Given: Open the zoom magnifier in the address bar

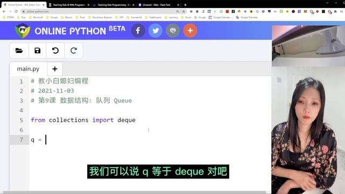Looking at the screenshot, I should point(177,11).
